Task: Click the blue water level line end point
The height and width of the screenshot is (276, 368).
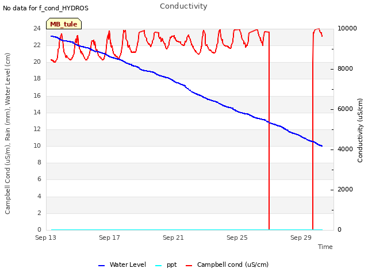Action: (x=322, y=146)
